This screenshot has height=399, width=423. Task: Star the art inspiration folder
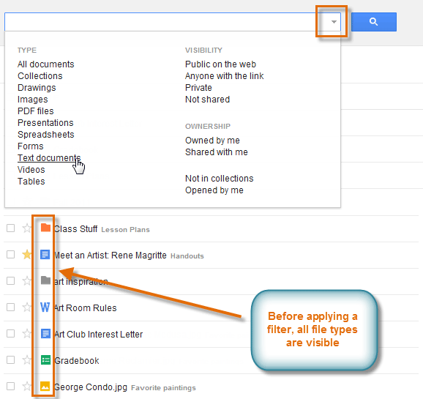click(26, 280)
